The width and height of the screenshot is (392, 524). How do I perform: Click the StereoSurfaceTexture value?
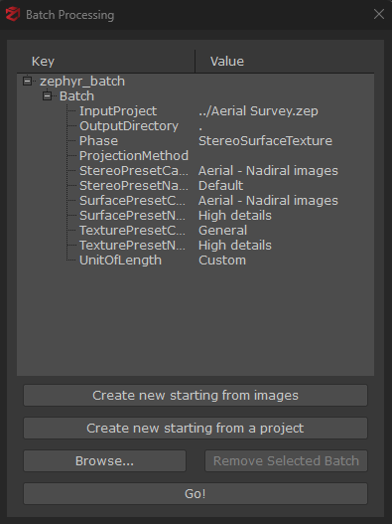pyautogui.click(x=265, y=140)
